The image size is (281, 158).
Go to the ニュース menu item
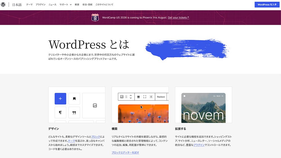pyautogui.click(x=53, y=5)
